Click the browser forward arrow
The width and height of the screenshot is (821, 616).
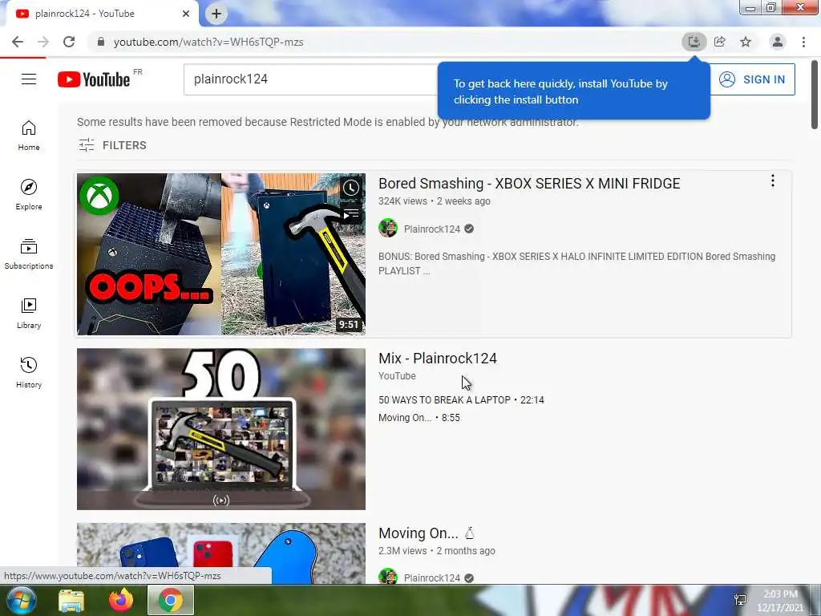pyautogui.click(x=43, y=42)
